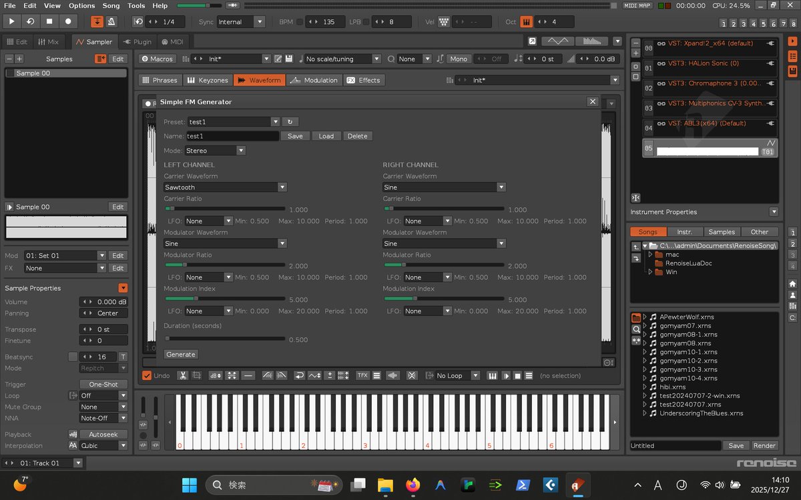801x500 pixels.
Task: Toggle the Undo checkbox in sample editor
Action: coord(147,375)
